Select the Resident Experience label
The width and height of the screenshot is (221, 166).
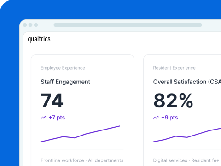tap(174, 68)
